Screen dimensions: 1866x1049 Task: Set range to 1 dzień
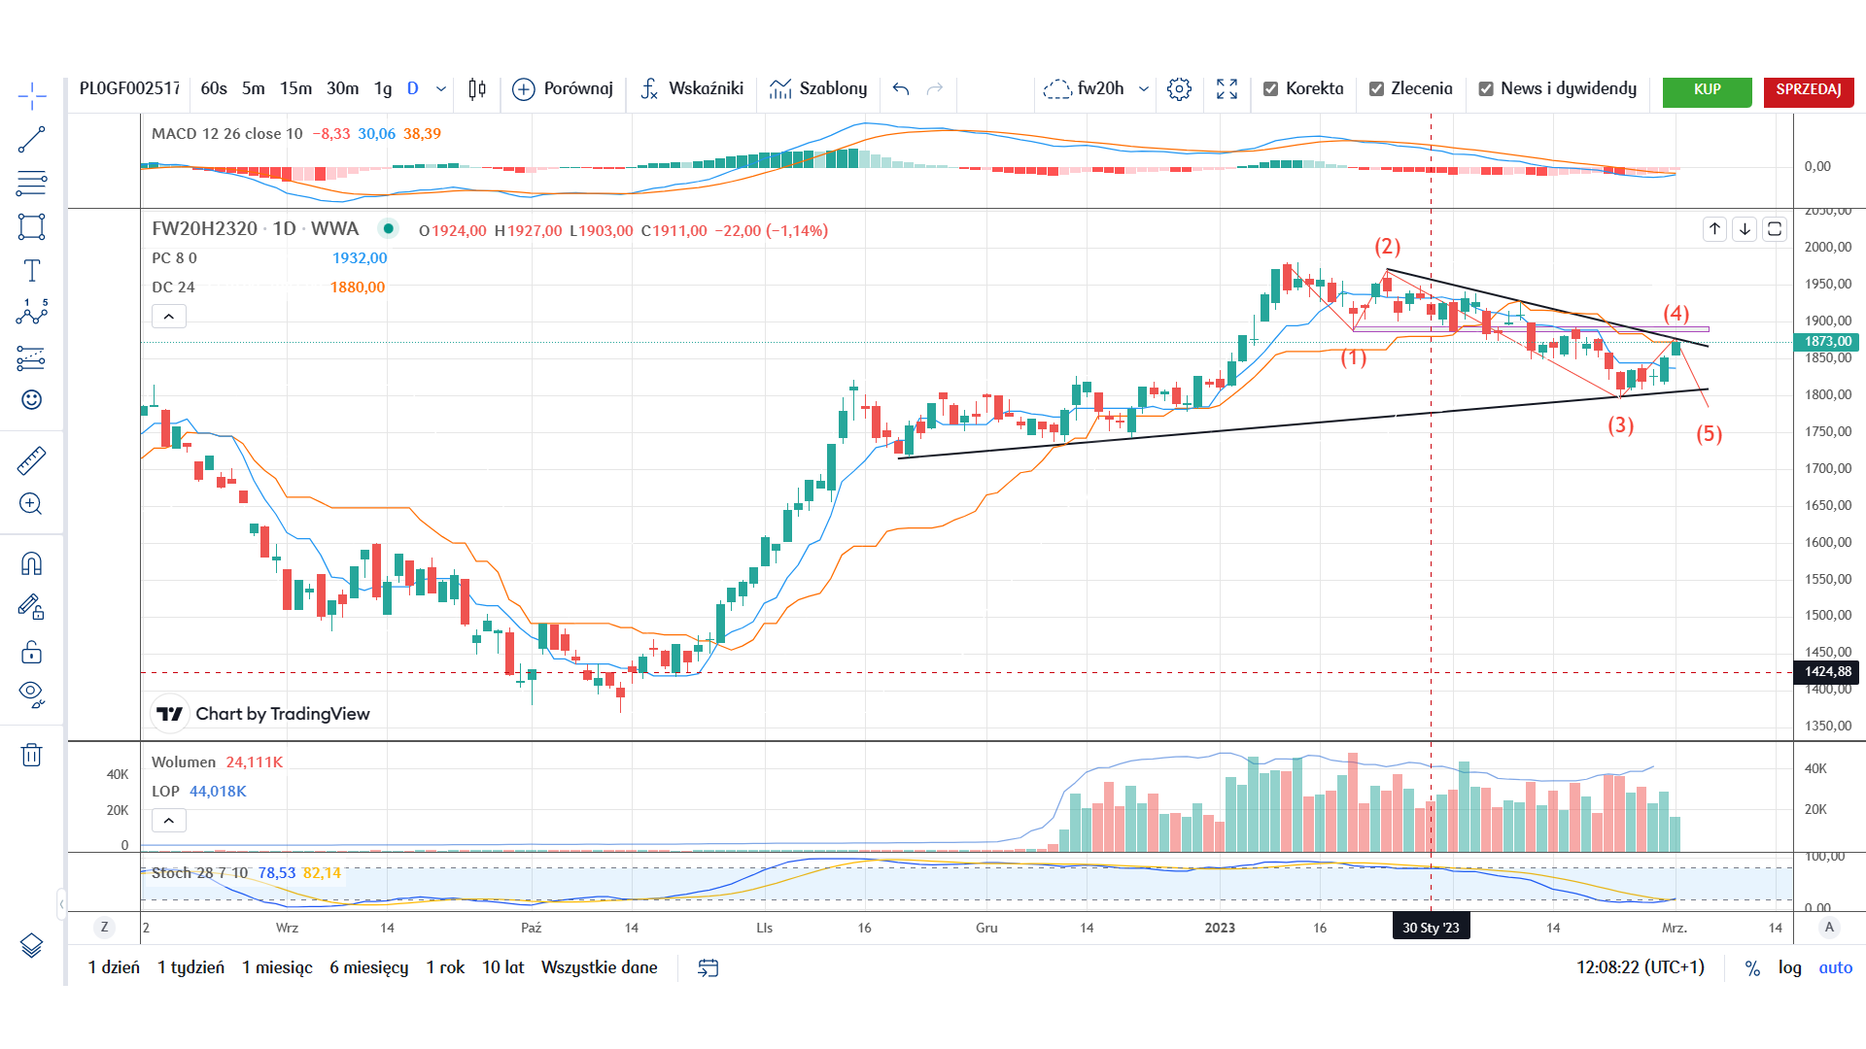click(114, 968)
